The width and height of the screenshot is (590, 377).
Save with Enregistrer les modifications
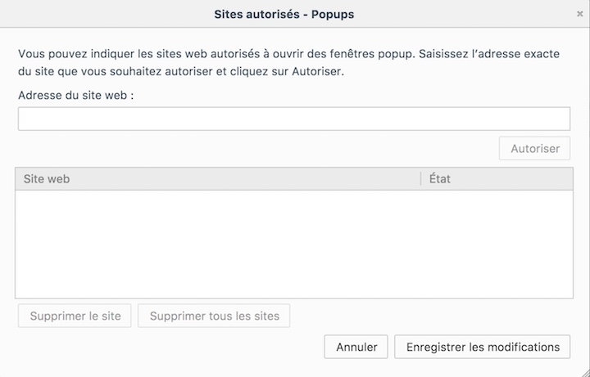tap(483, 347)
